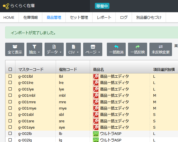Check the g-001lbl row checkbox
This screenshot has width=178, height=142.
10,76
